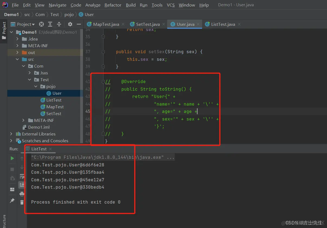Viewport: 327px width, 228px height.
Task: Close the ListTest run tab
Action: pyautogui.click(x=50, y=149)
